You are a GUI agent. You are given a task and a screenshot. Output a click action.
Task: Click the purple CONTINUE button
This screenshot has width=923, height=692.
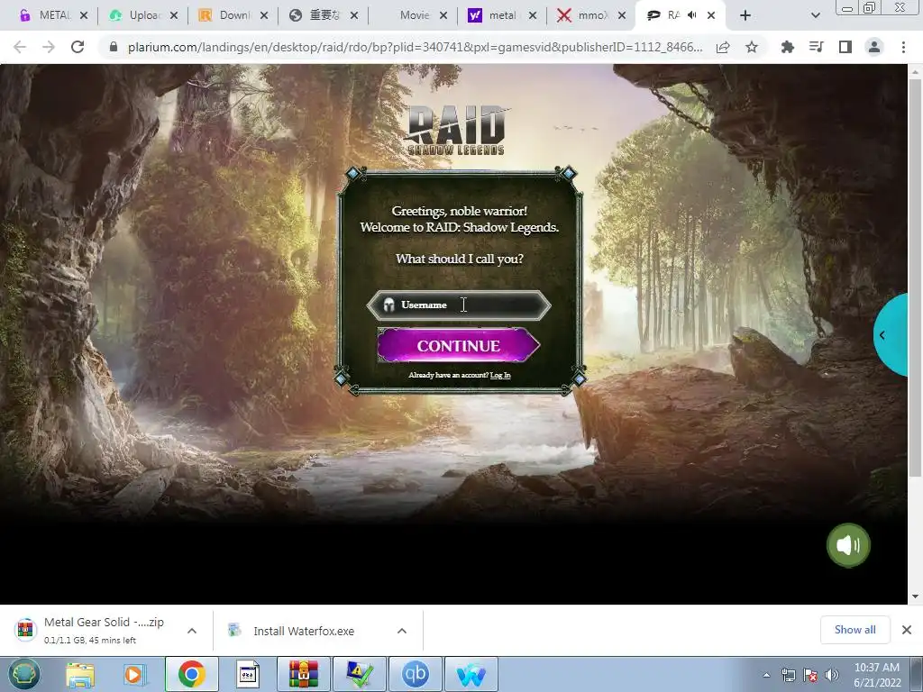click(x=459, y=345)
